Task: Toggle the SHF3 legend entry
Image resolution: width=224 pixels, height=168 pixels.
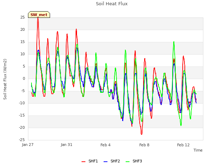Action: click(x=134, y=161)
